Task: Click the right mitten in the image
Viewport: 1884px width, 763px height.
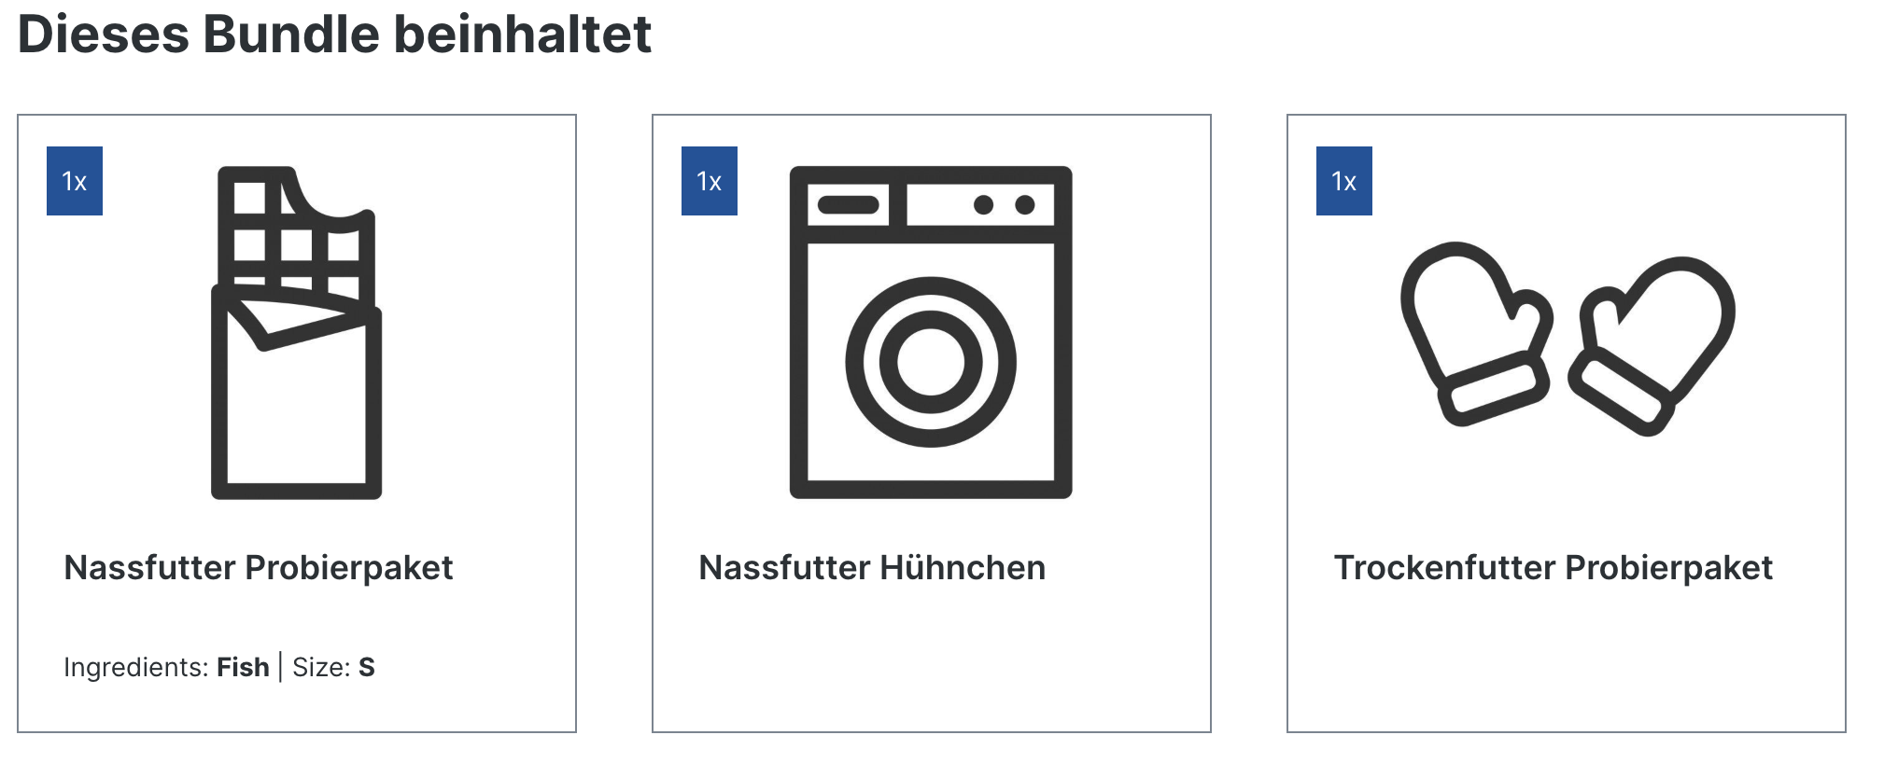Action: [1652, 345]
